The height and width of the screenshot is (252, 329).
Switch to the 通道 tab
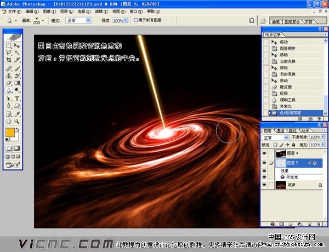(280, 130)
